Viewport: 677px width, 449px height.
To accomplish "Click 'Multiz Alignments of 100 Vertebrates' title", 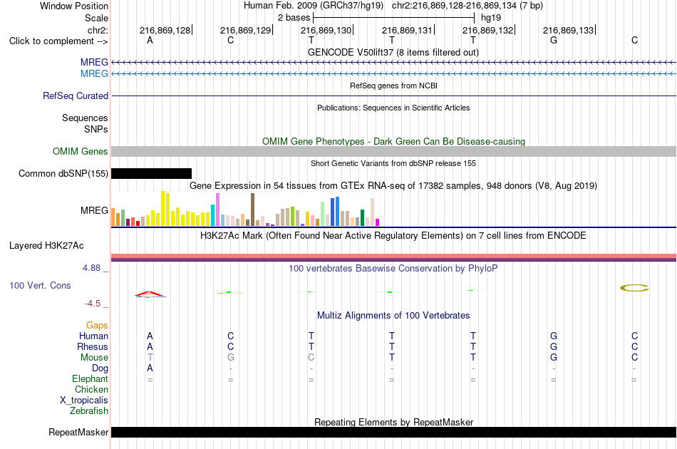I will tap(393, 315).
